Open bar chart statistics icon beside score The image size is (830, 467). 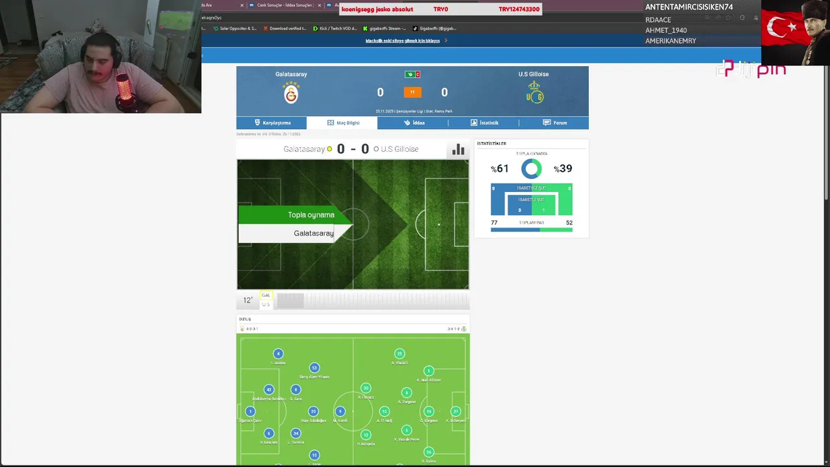tap(458, 149)
